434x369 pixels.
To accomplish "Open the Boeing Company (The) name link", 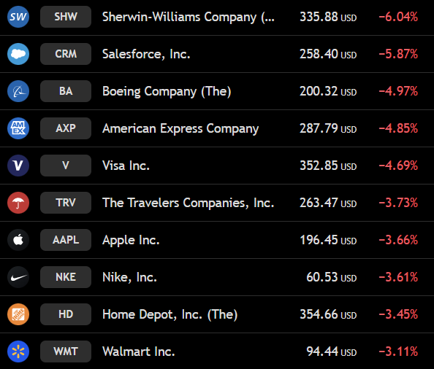I will 167,91.
